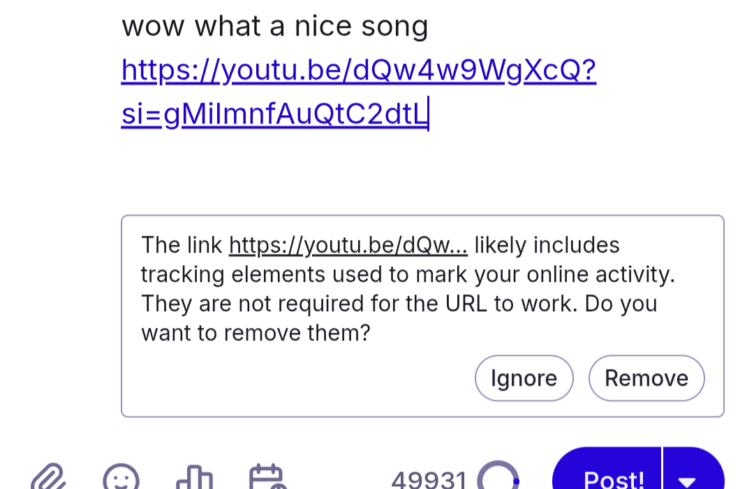Viewport: 754px width, 489px height.
Task: Click blank space left of Ignore button
Action: pos(303,378)
